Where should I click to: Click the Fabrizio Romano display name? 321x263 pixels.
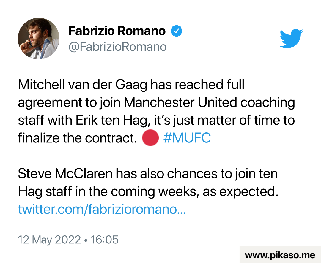pos(117,31)
